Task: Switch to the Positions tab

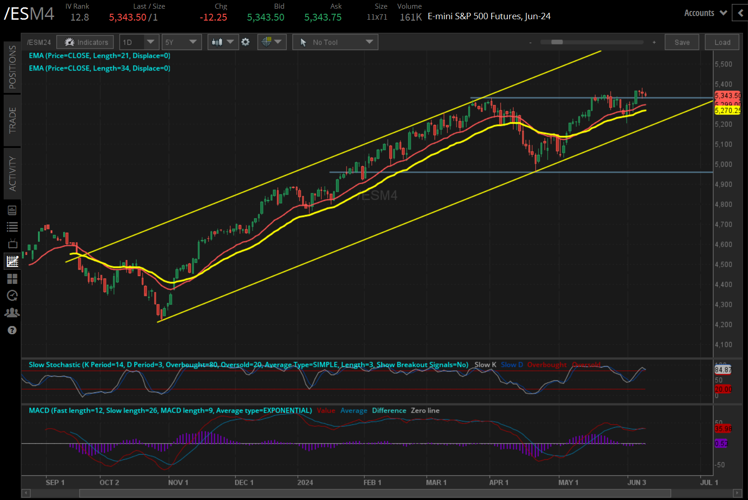Action: pos(12,67)
